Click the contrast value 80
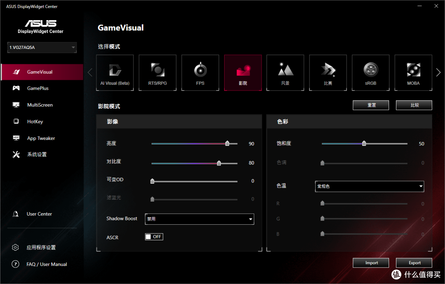 pyautogui.click(x=251, y=163)
